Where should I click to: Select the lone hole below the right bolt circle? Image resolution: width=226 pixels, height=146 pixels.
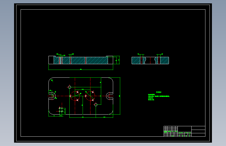click(x=96, y=105)
